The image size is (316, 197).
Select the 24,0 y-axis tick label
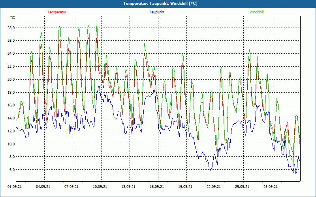(x=11, y=54)
